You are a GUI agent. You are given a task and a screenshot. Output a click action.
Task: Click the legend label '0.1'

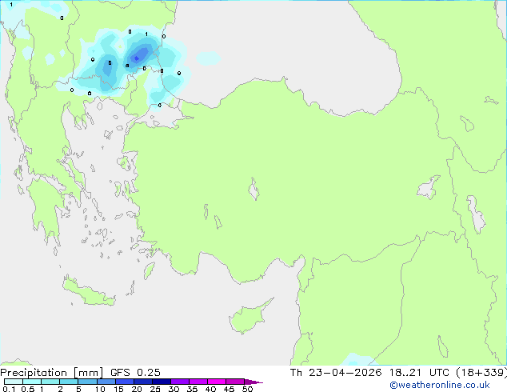pyautogui.click(x=9, y=389)
